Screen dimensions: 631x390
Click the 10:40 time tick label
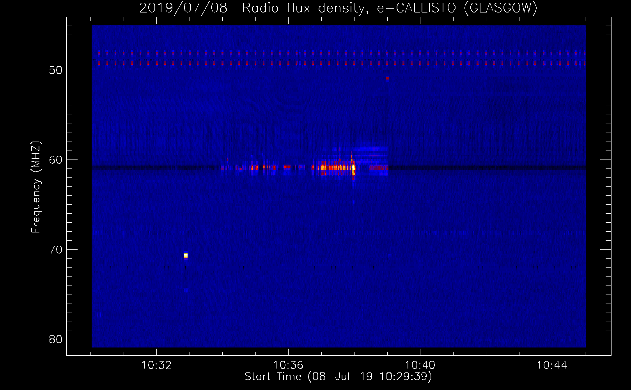coord(420,365)
